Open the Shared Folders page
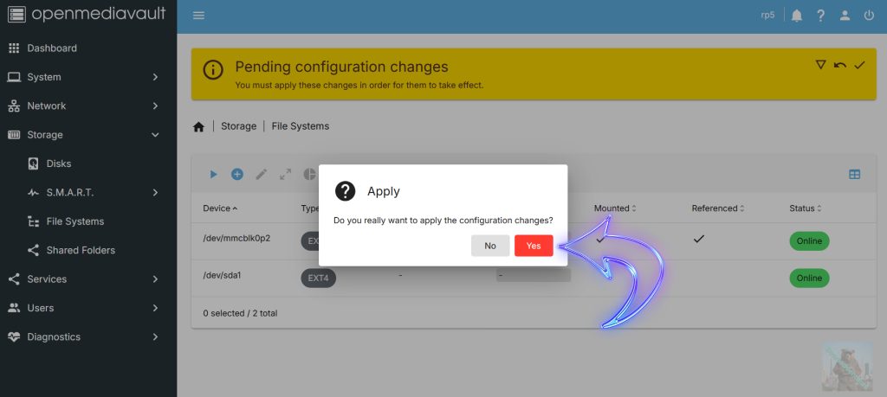Screen dimensions: 887x397 [80, 250]
